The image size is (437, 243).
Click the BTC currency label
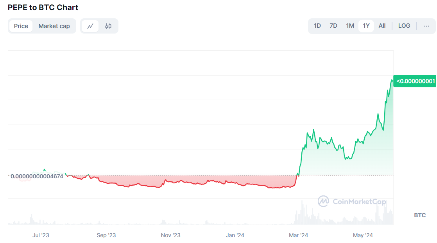pos(420,215)
